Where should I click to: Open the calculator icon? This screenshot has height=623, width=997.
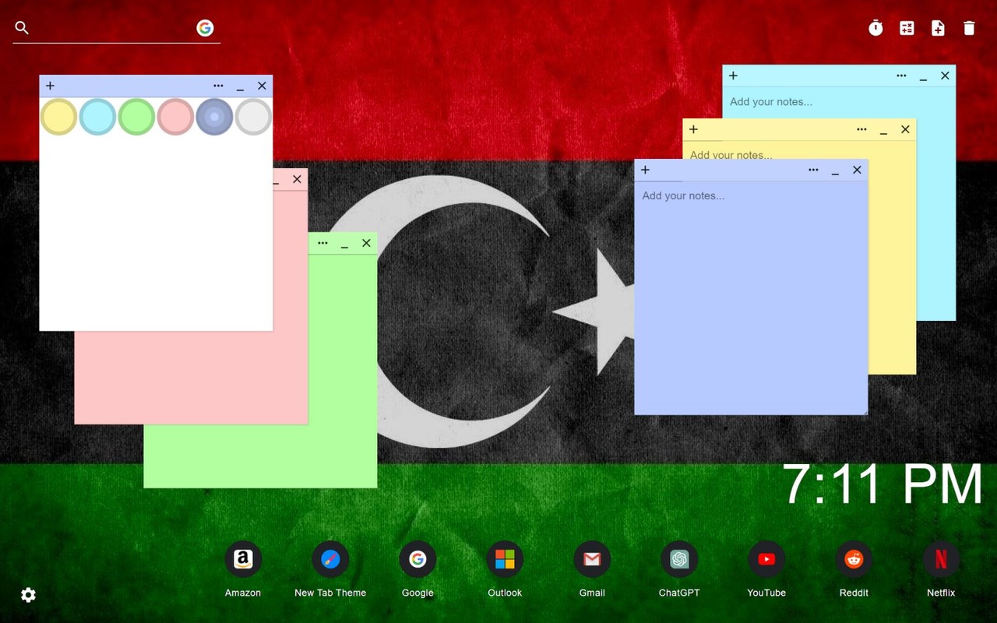click(x=907, y=28)
